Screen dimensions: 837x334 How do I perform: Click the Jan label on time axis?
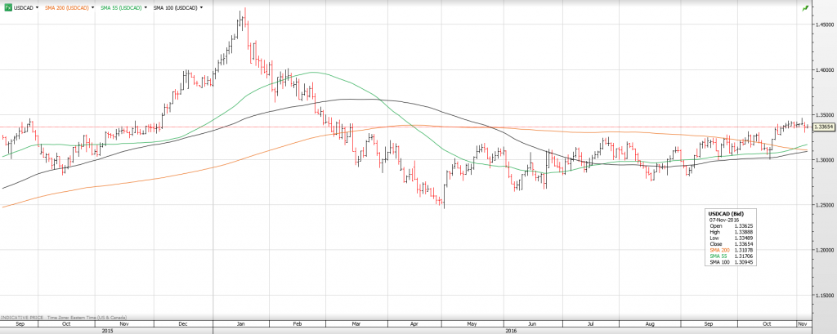(241, 323)
